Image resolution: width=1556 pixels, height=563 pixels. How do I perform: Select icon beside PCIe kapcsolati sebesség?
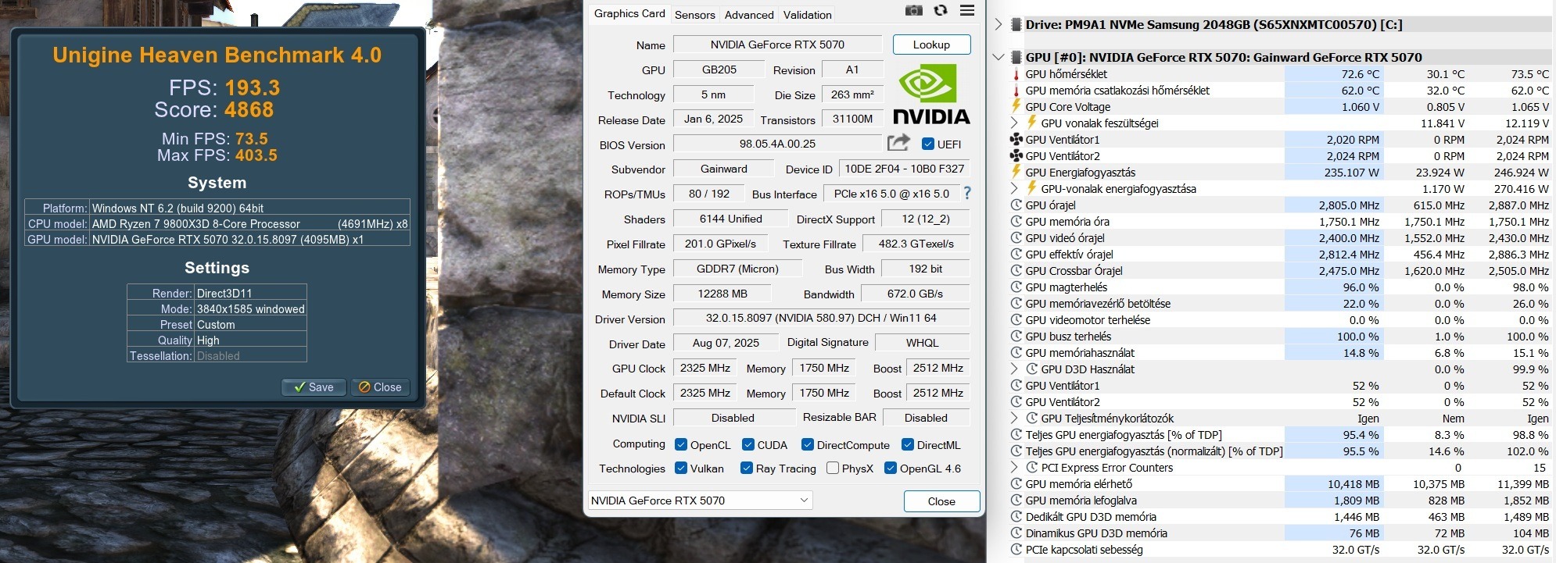pos(1016,550)
